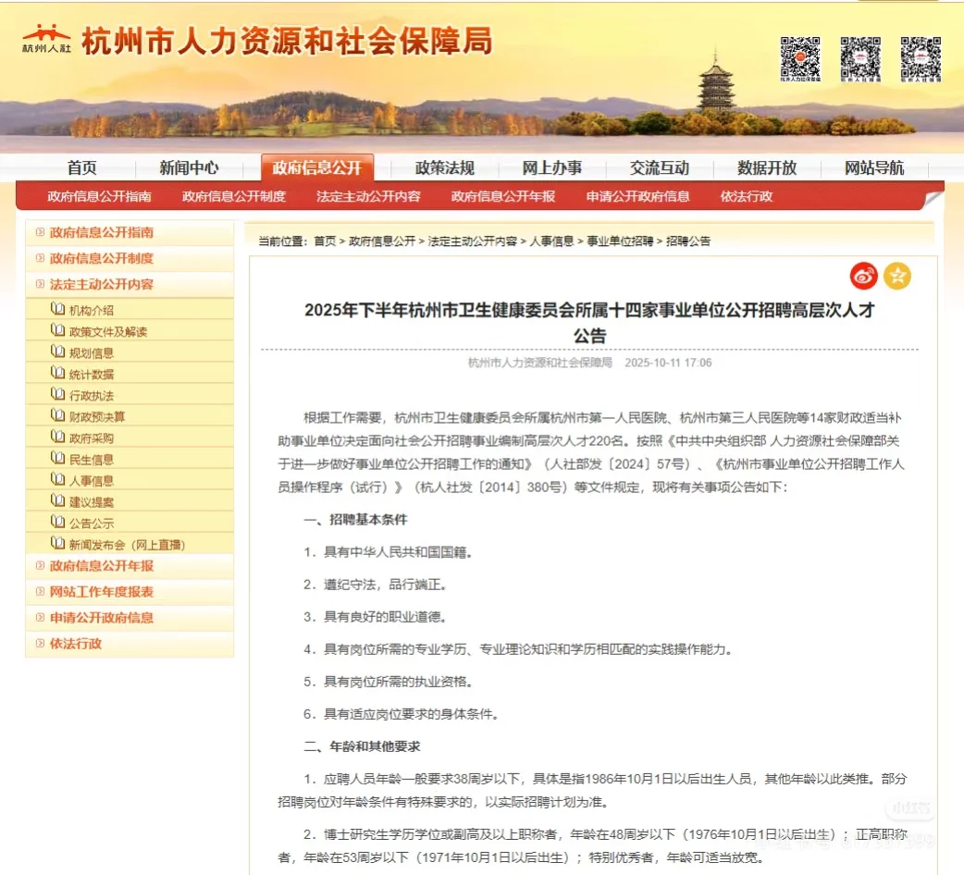
Task: Click 申请公开政府信息 in red submenu bar
Action: tap(637, 197)
